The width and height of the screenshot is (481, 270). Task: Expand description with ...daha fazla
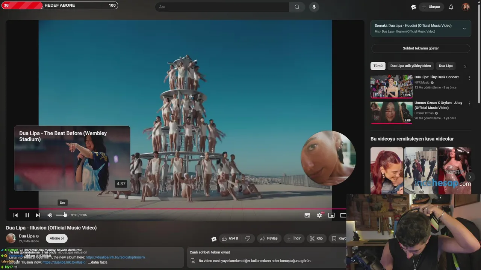[98, 262]
